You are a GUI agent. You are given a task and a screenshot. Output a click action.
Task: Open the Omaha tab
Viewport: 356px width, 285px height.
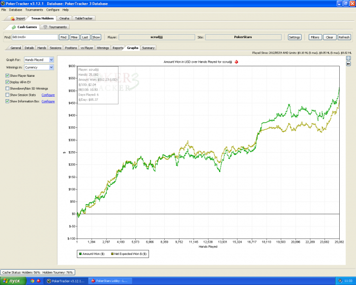65,18
